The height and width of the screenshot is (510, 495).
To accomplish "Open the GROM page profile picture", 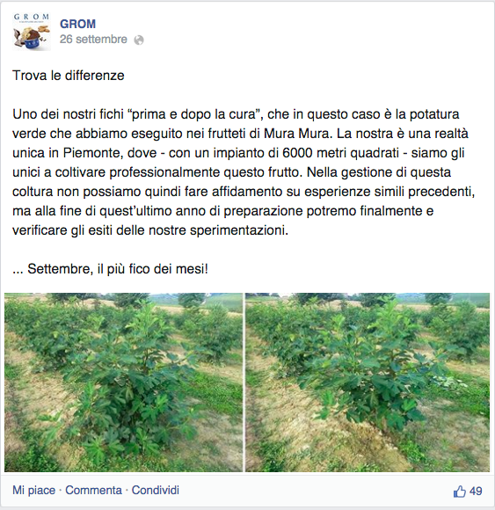I will [32, 32].
